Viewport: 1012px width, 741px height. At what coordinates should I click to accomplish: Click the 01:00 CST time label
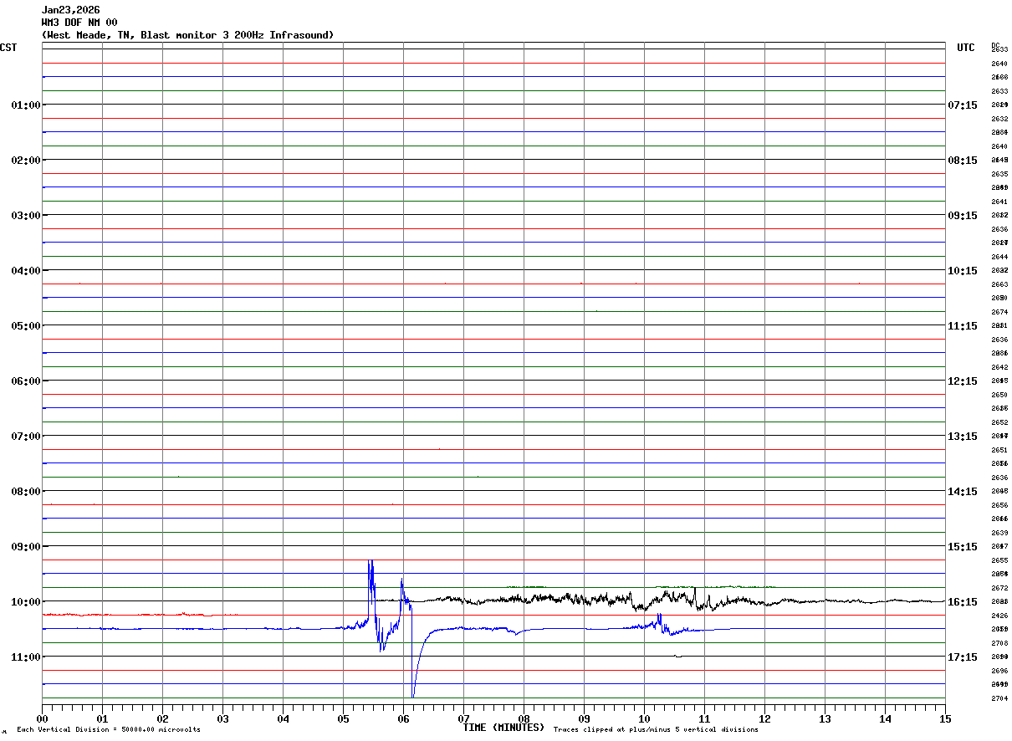click(26, 105)
